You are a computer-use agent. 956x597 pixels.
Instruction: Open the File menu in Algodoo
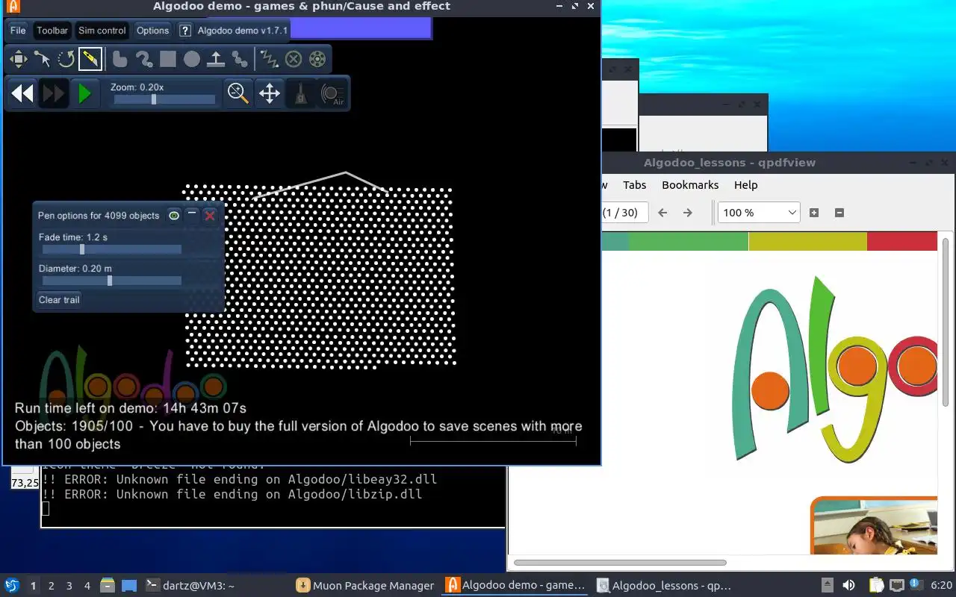(18, 31)
